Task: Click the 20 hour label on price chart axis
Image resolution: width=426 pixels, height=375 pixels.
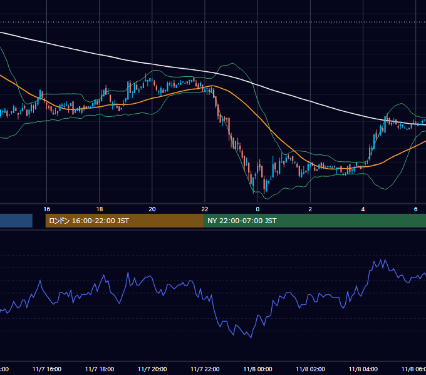Action: click(x=152, y=209)
